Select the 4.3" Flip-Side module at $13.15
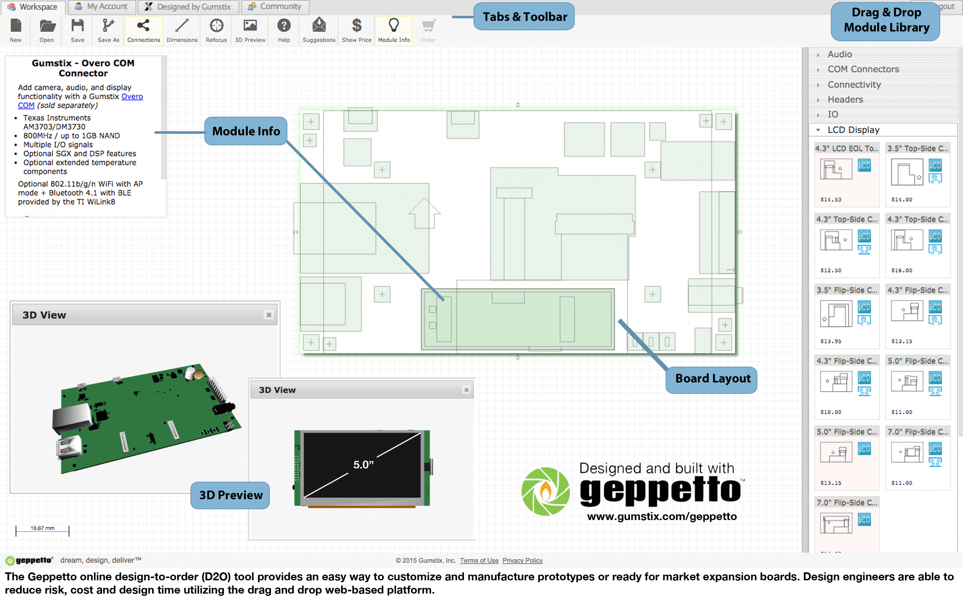 tap(917, 316)
